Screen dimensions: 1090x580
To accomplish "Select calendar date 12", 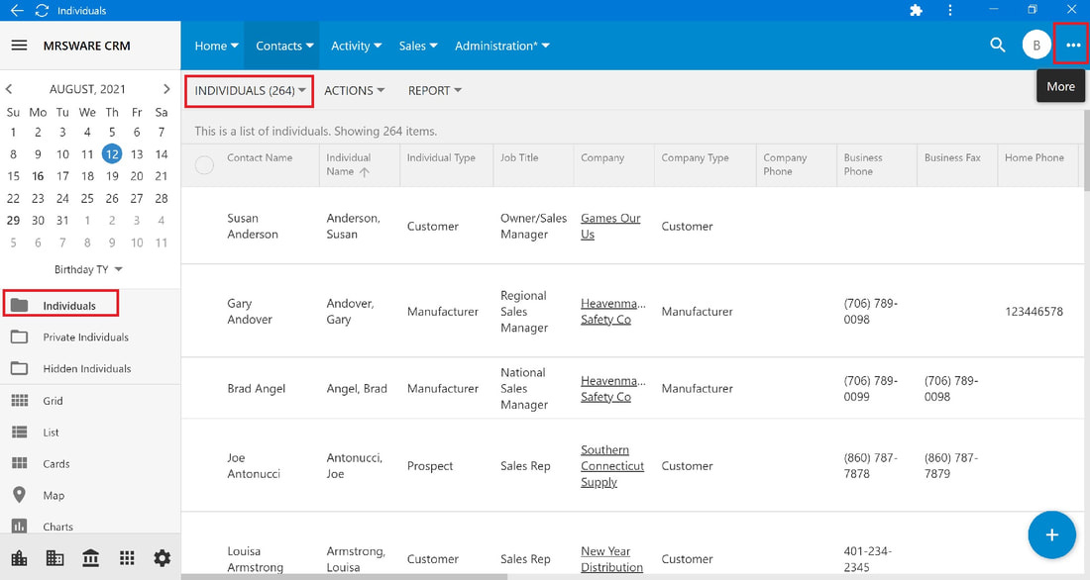I will pyautogui.click(x=112, y=154).
